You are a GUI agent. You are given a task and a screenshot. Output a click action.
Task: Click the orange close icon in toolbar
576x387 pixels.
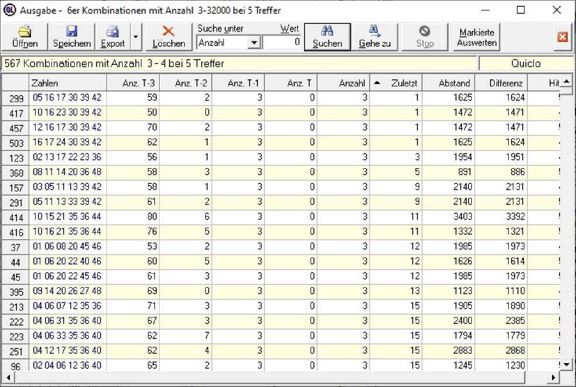coord(563,37)
